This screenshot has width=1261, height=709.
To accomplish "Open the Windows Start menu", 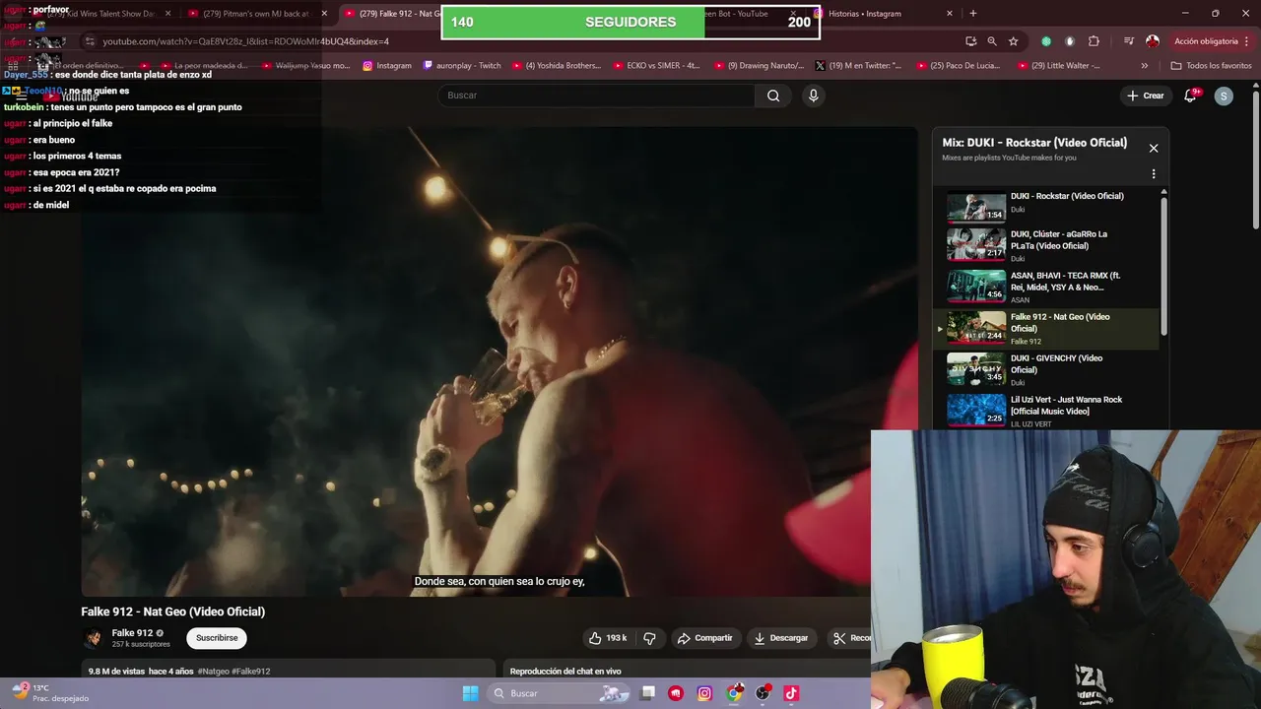I will tap(470, 693).
